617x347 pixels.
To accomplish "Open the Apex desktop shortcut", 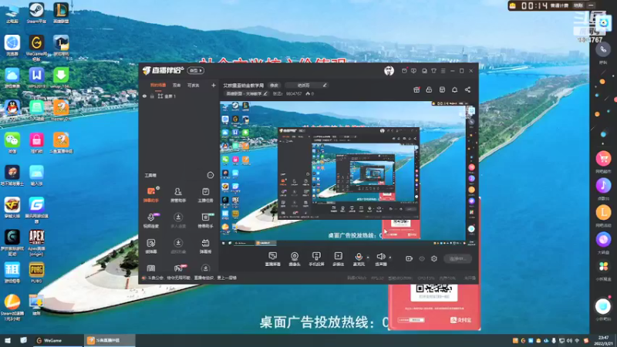I will 36,243.
